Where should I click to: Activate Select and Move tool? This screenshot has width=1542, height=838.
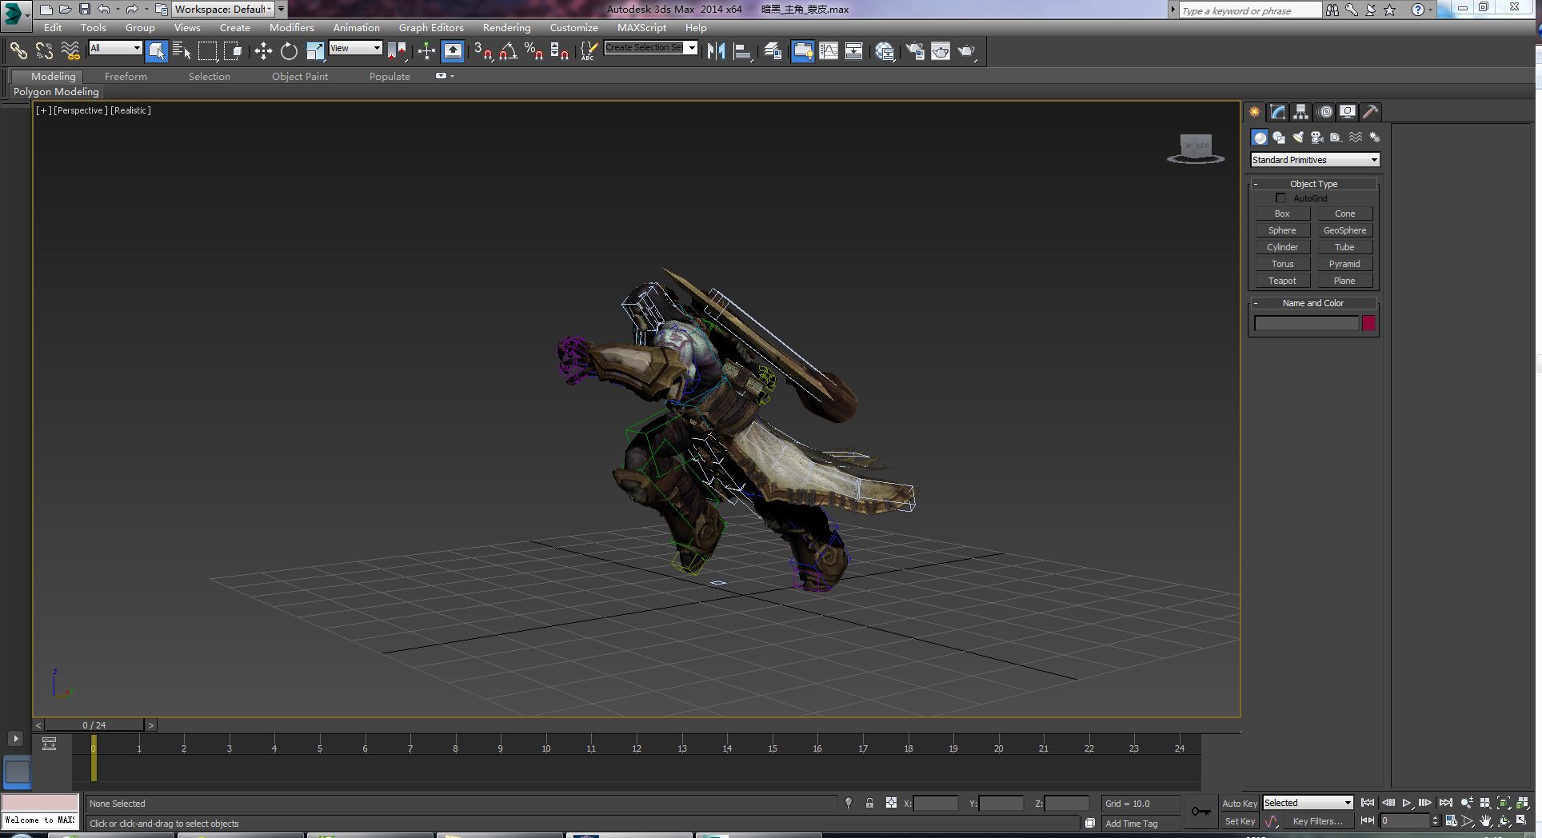pos(263,51)
